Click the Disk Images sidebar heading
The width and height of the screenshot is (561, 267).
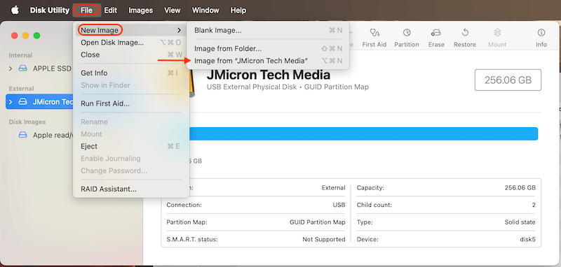[27, 122]
